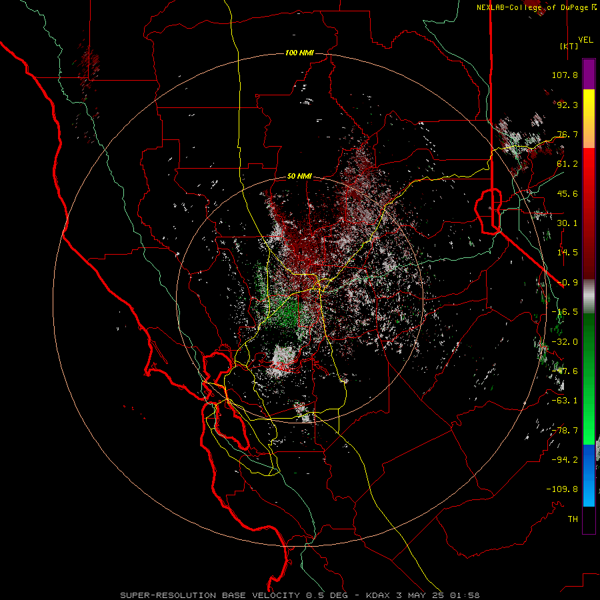This screenshot has height=600, width=600.
Task: Click the red segment of the velocity scale
Action: pyautogui.click(x=589, y=213)
